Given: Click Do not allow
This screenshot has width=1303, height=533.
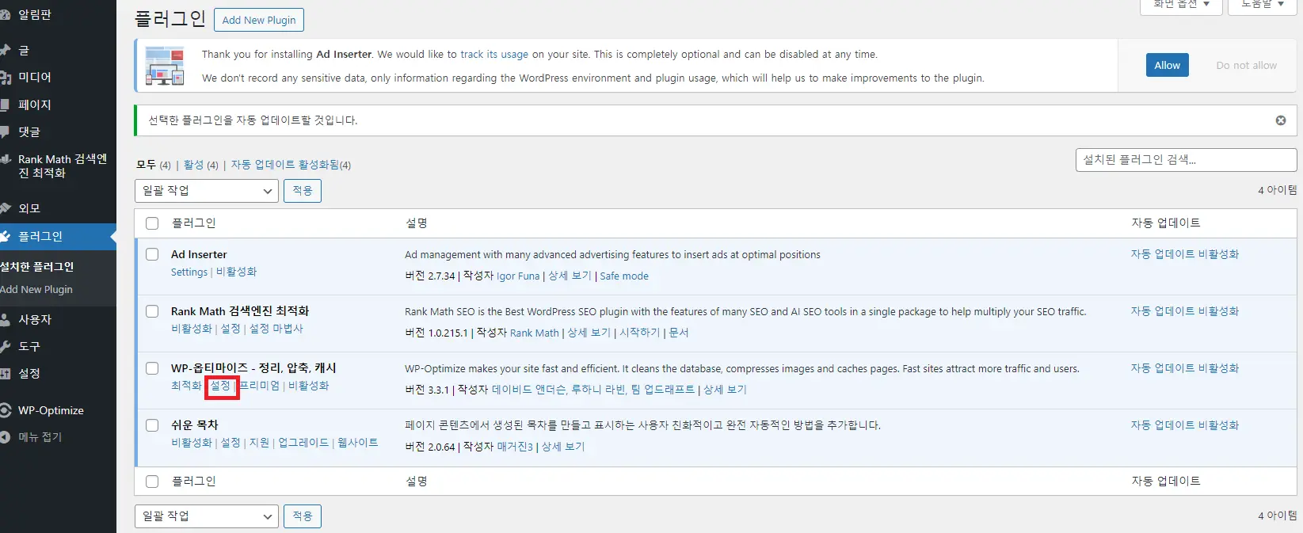Looking at the screenshot, I should click(1246, 65).
